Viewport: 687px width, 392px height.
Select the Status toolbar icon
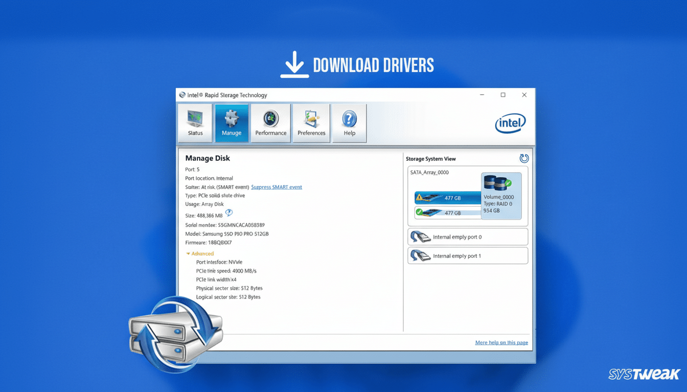pyautogui.click(x=195, y=122)
